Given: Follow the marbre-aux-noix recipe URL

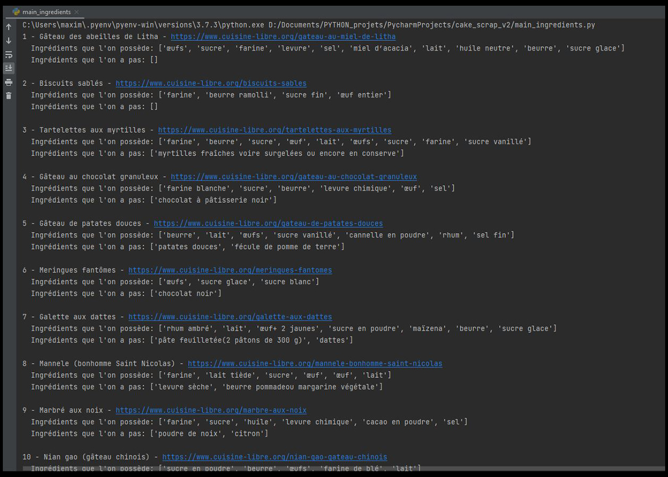Looking at the screenshot, I should coord(210,410).
